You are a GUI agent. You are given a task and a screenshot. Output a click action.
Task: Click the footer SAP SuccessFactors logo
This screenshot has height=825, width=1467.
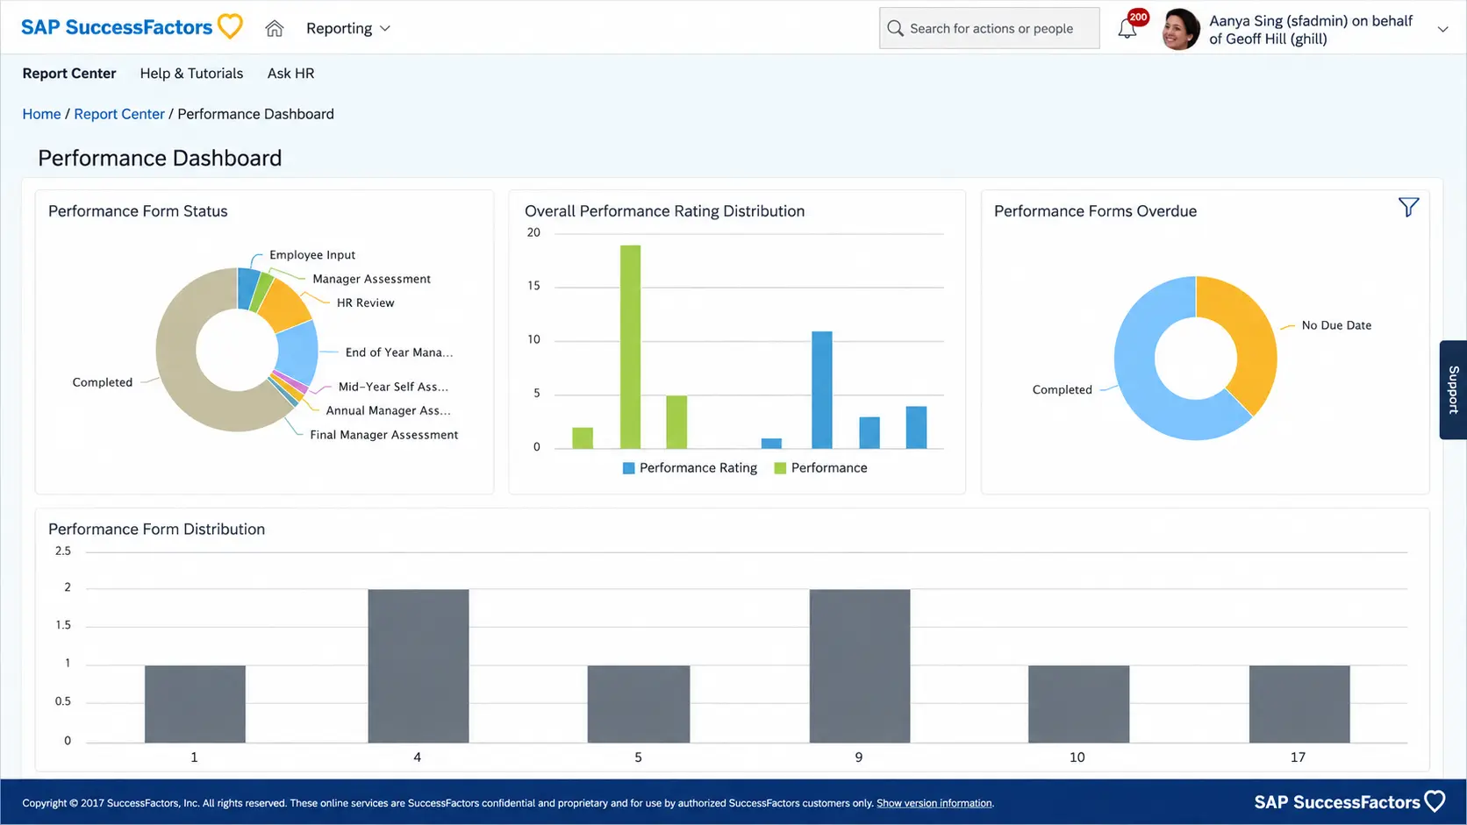(x=1349, y=801)
